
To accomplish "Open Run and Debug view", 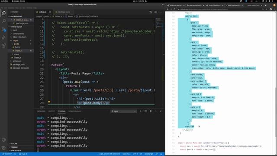I will 4,38.
